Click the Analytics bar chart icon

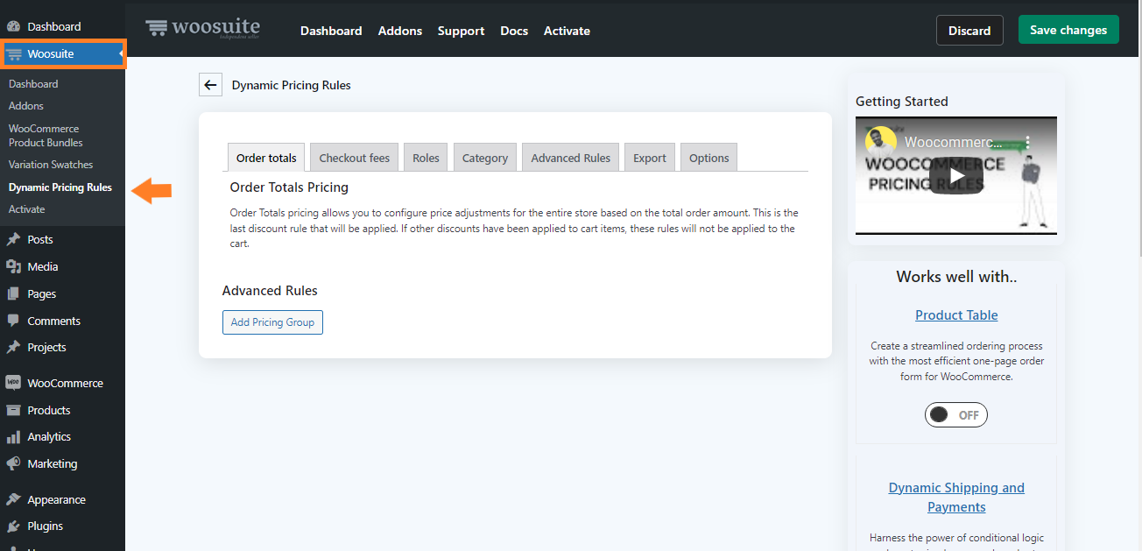coord(13,436)
